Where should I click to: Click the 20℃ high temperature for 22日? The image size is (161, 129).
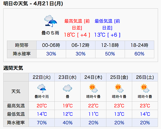coord(42,106)
